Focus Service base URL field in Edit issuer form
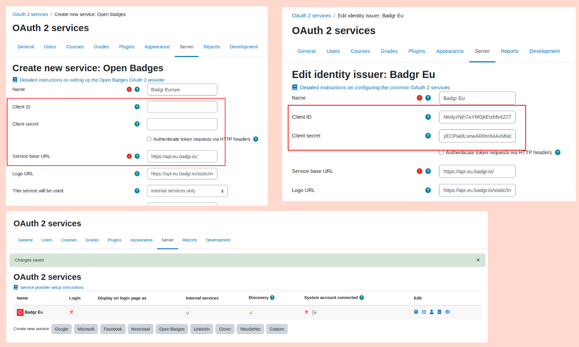 click(x=477, y=171)
